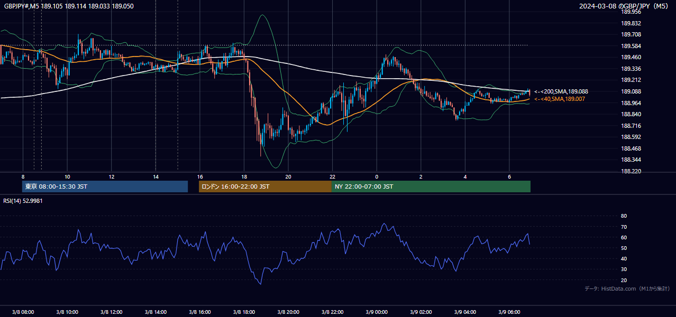Click the time axis label 3/8 18:00
Screen dimensions: 676x317
244,312
